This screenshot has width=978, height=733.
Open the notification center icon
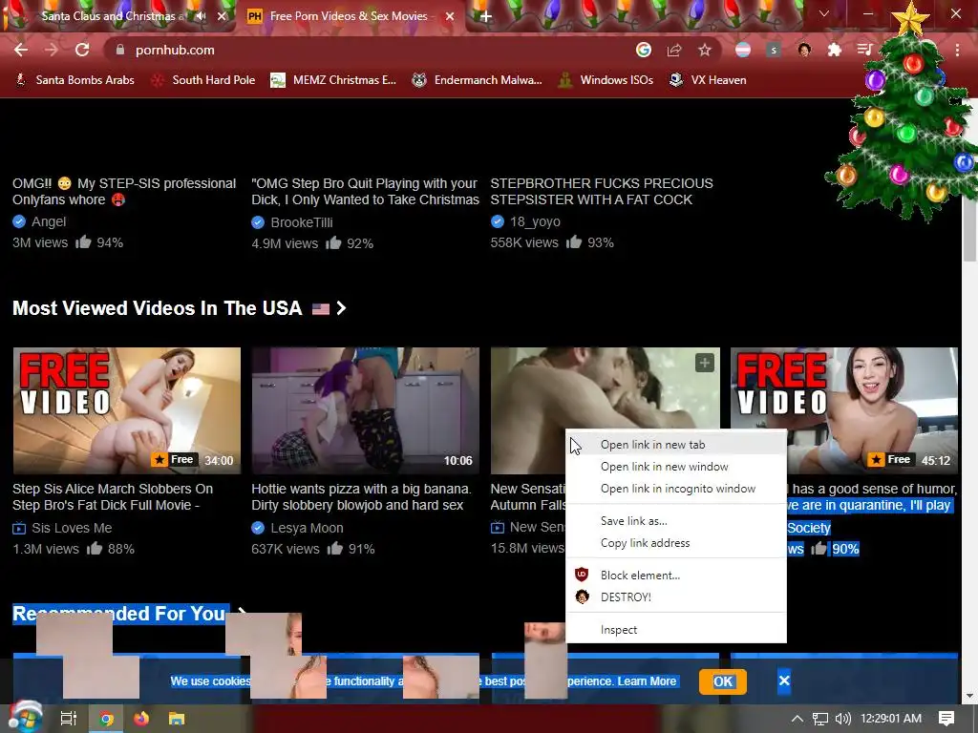click(x=946, y=718)
